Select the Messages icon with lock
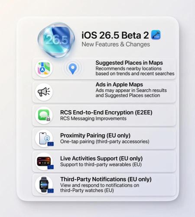The height and width of the screenshot is (217, 195). 44,115
